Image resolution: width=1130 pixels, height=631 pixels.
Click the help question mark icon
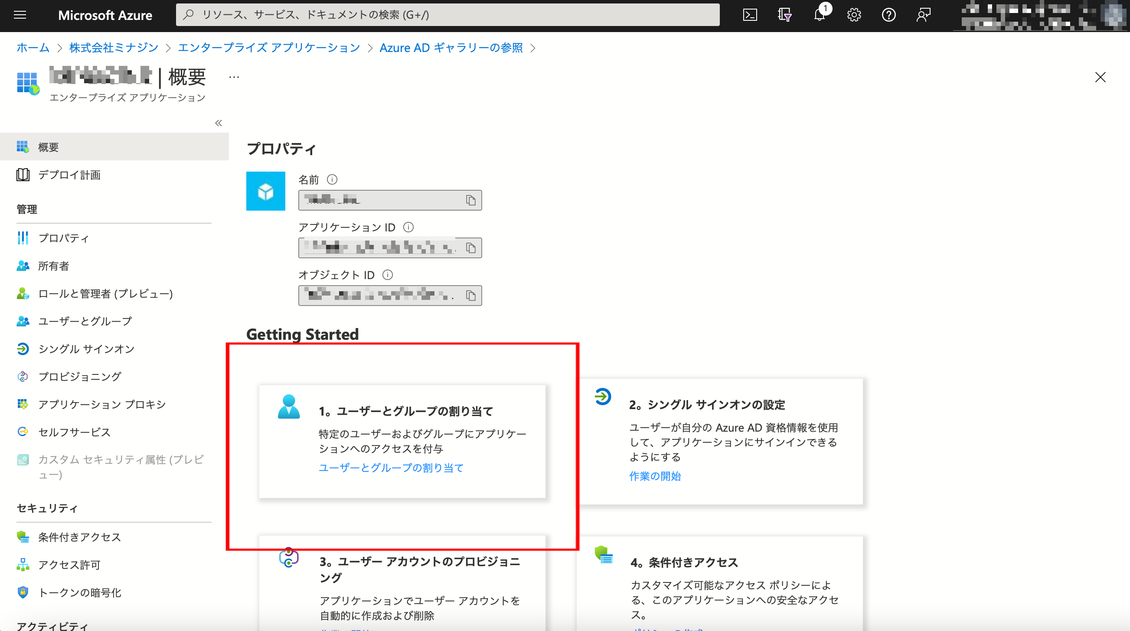[888, 15]
